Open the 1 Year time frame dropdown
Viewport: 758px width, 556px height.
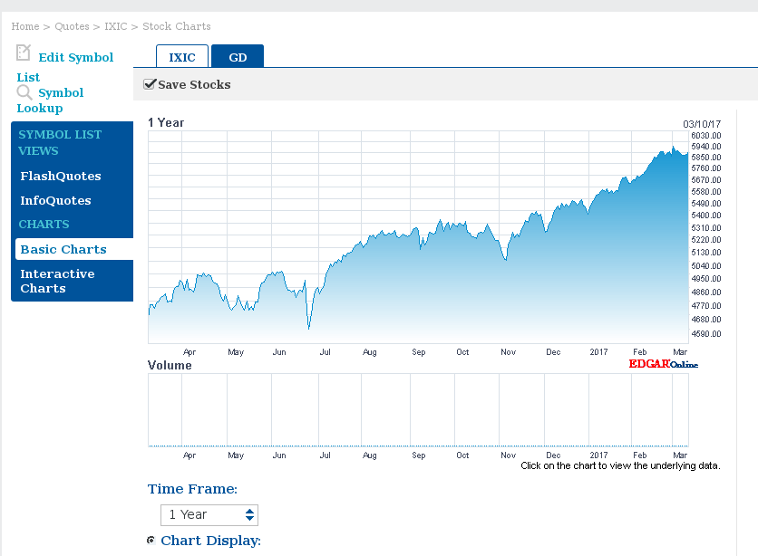209,515
